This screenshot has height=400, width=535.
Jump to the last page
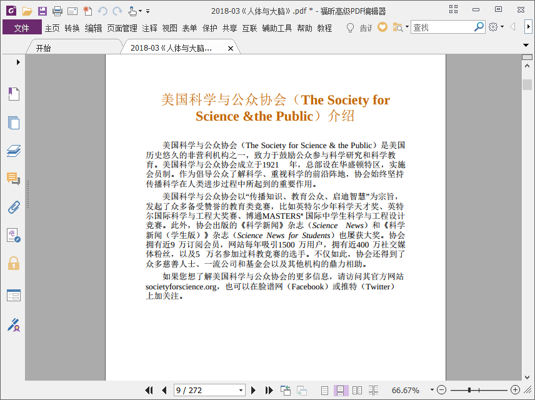pyautogui.click(x=269, y=390)
